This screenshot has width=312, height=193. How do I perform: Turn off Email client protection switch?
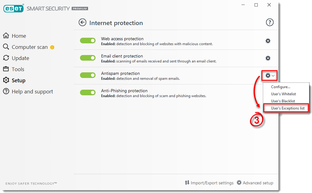(x=88, y=58)
